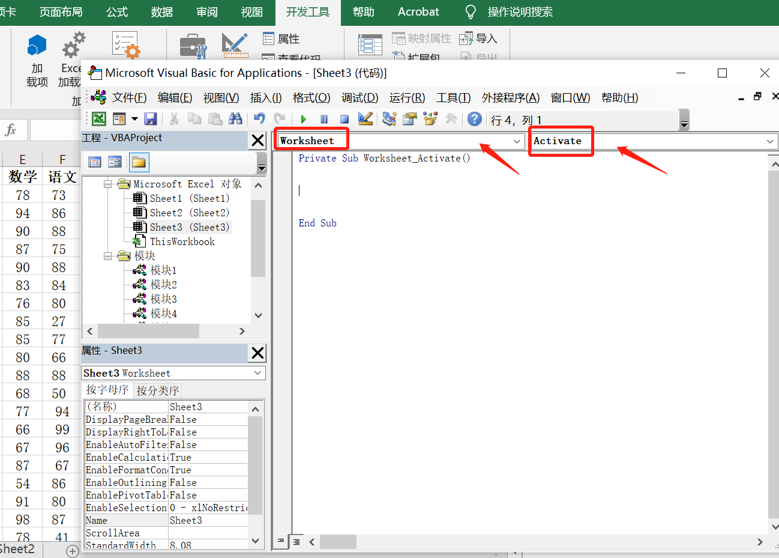779x558 pixels.
Task: Open VBA Help with question mark icon
Action: 475,119
